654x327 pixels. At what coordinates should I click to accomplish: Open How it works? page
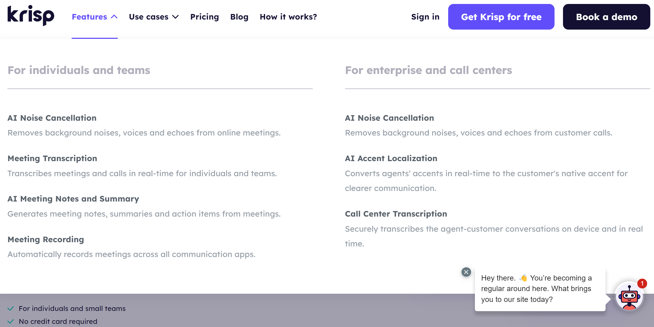tap(288, 17)
